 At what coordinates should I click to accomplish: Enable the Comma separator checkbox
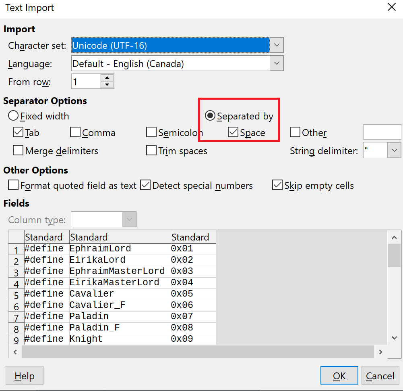[75, 132]
